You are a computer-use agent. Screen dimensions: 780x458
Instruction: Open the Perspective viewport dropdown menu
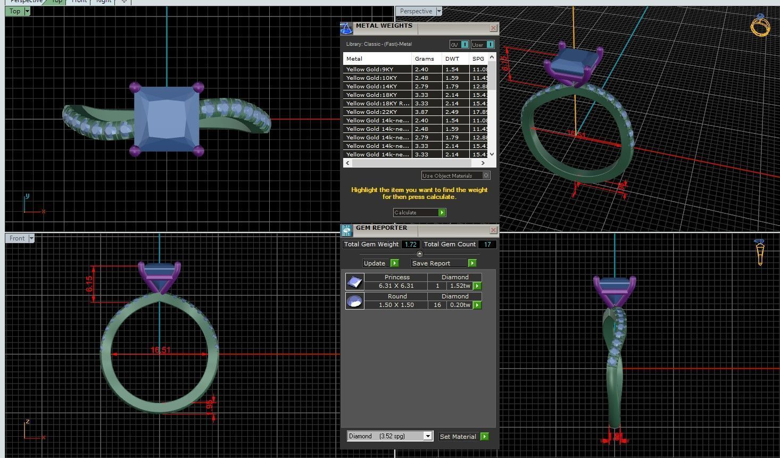(x=439, y=11)
